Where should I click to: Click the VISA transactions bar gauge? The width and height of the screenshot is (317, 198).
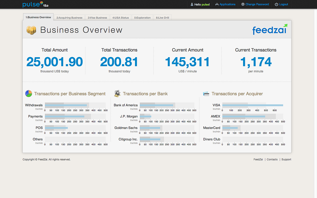(x=253, y=105)
